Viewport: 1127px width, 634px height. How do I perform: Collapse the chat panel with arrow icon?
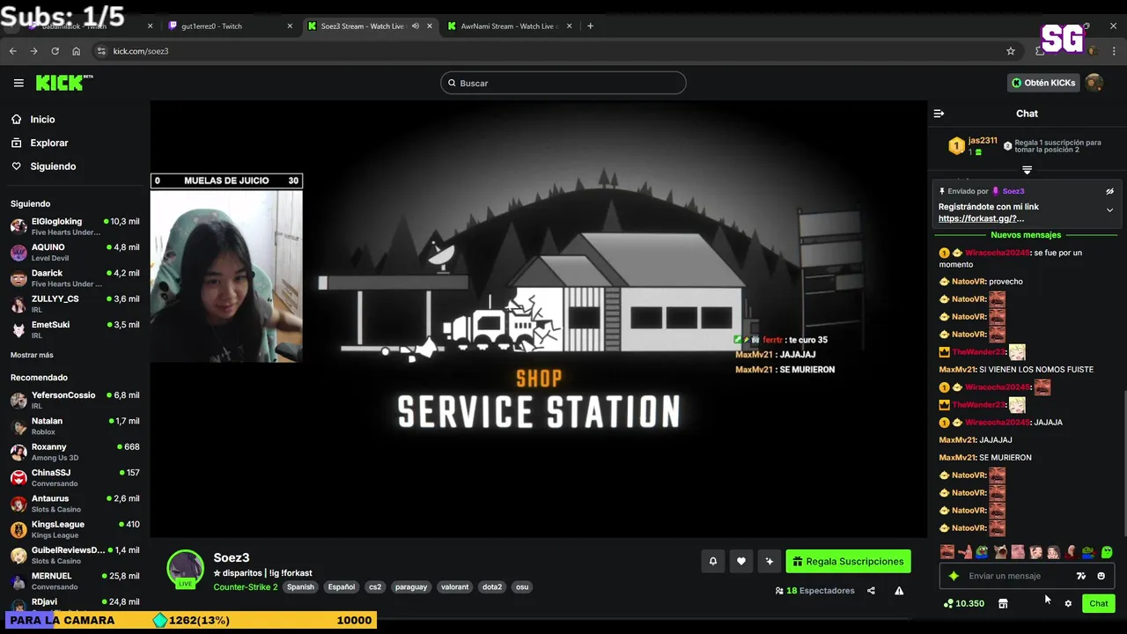click(x=939, y=114)
